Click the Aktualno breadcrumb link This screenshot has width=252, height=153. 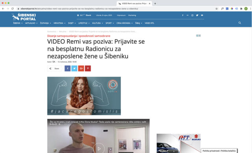[63, 31]
